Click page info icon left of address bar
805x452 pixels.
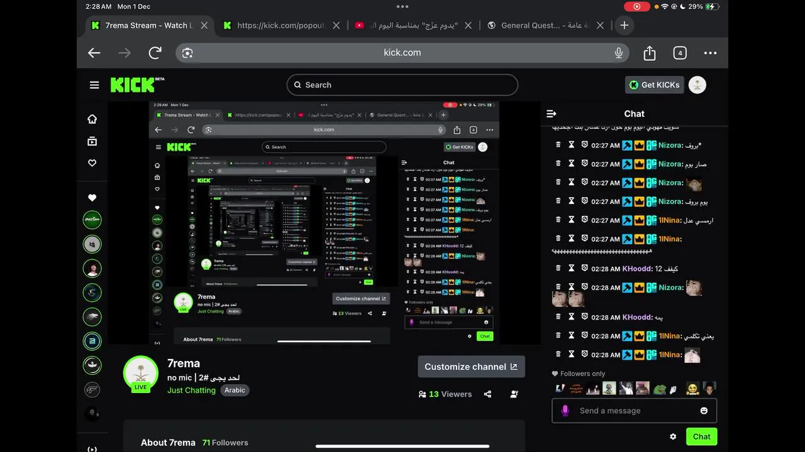tap(187, 53)
